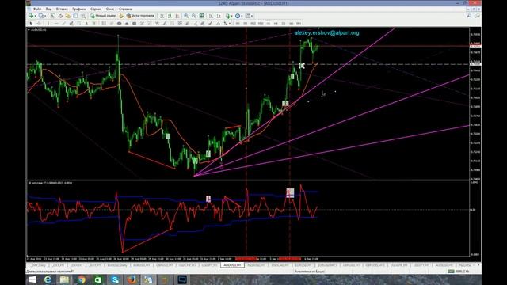The image size is (507, 285).
Task: Select the Ellipse drawing tool
Action: [x=119, y=23]
